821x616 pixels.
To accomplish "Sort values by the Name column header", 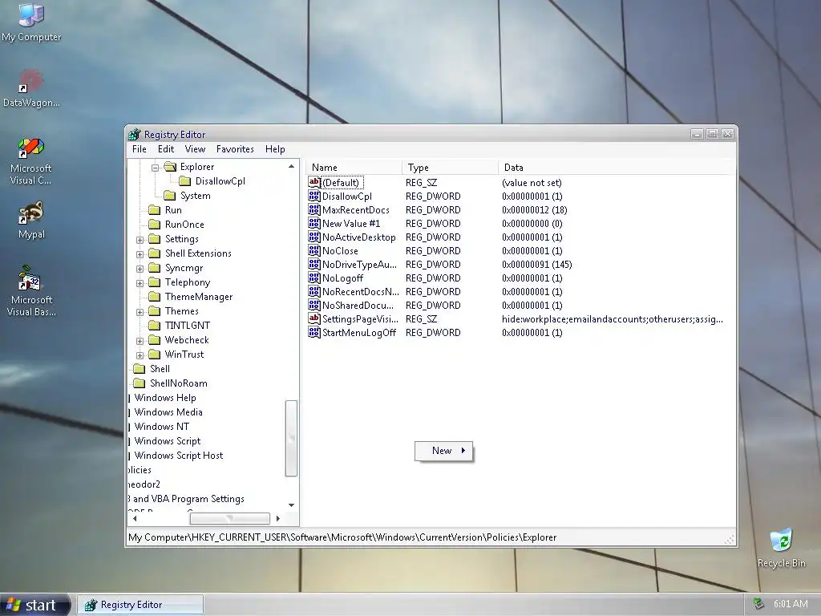I will click(354, 168).
